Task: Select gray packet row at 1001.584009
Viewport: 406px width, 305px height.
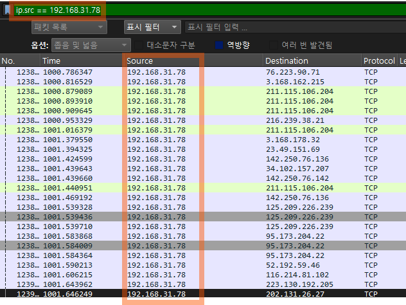Action: (203, 246)
